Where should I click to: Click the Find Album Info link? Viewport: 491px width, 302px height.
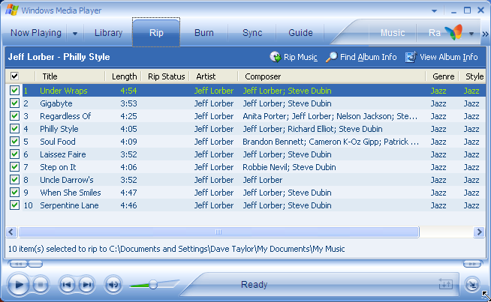point(368,57)
